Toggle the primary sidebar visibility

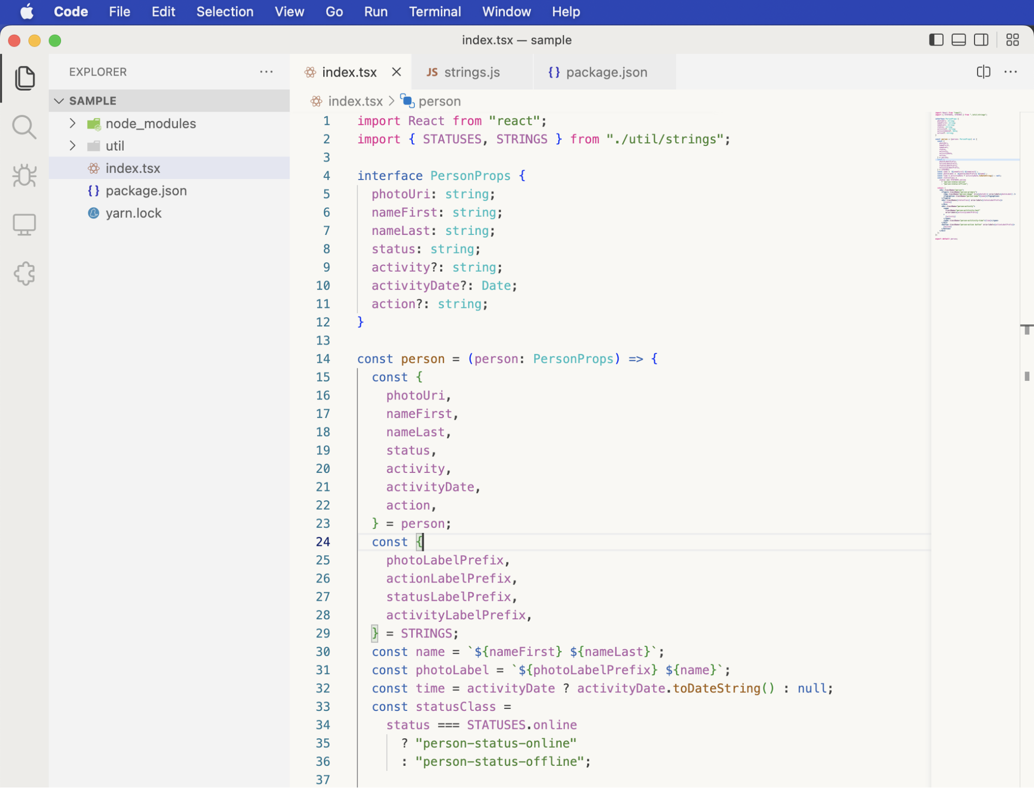click(937, 40)
